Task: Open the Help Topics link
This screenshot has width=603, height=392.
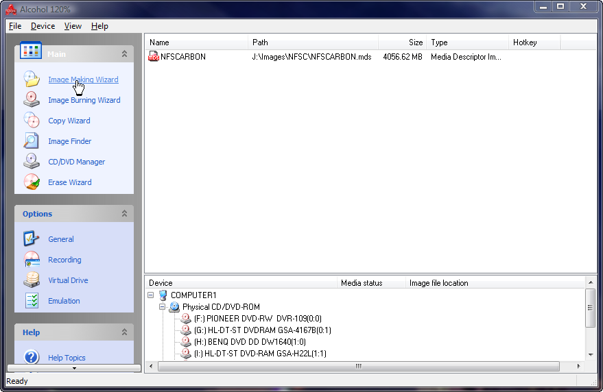Action: [x=67, y=358]
